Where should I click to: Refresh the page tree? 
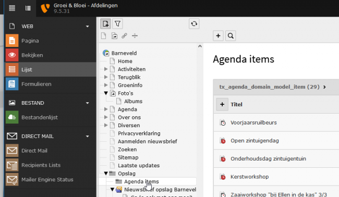pyautogui.click(x=194, y=24)
